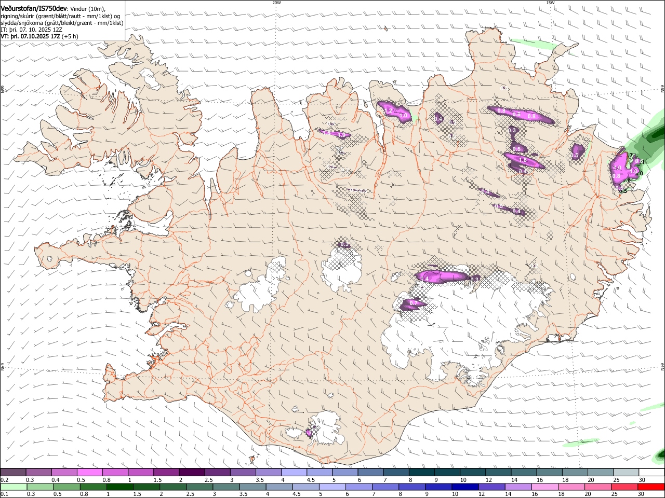Click the VT valid time '07.10.2025 17Z'
Viewport: 665px width, 498px height.
(39, 36)
